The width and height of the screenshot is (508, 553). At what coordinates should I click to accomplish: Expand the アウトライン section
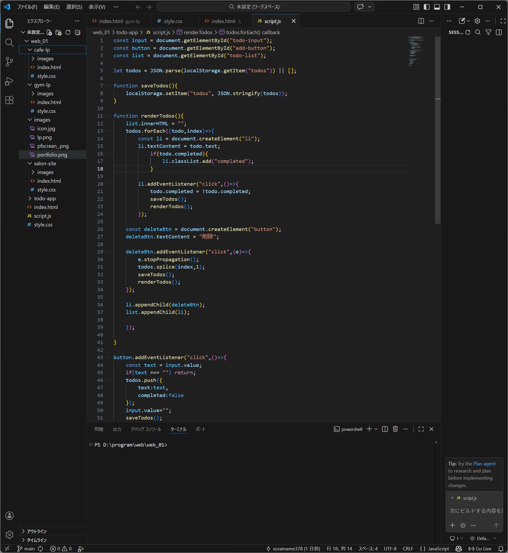pos(53,531)
